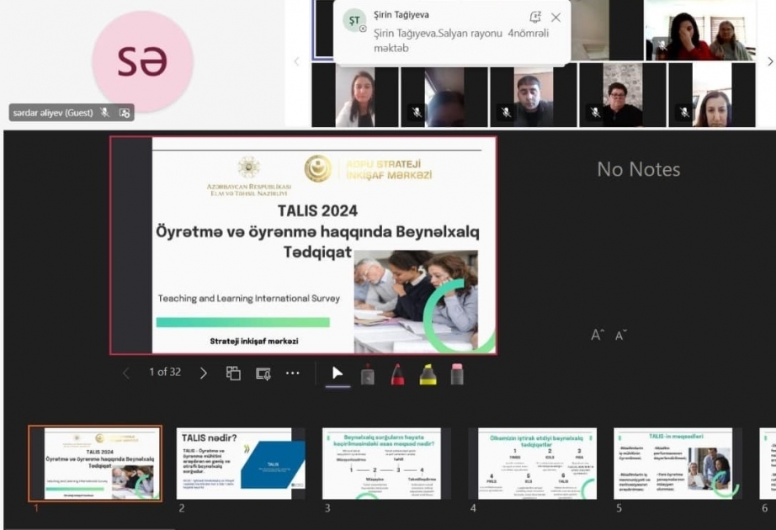Select the dark blurred participant video tile

[444, 96]
